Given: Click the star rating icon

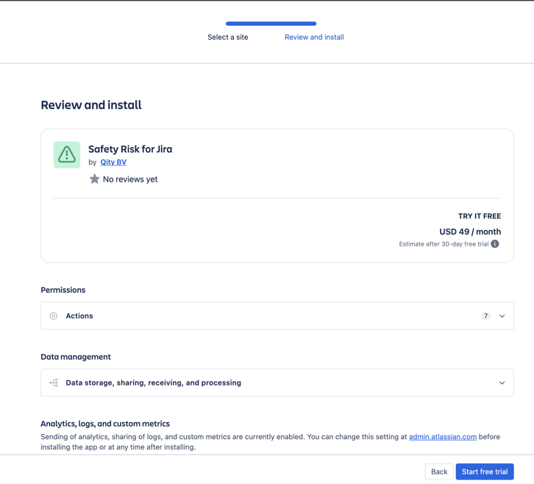Looking at the screenshot, I should pyautogui.click(x=94, y=179).
